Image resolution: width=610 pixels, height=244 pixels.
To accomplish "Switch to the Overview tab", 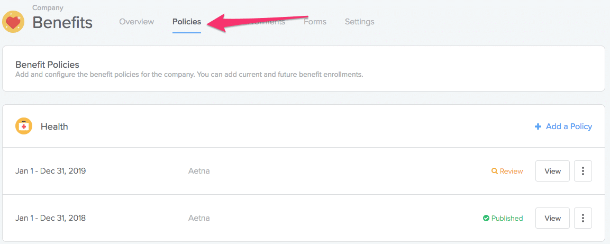I will pos(136,22).
